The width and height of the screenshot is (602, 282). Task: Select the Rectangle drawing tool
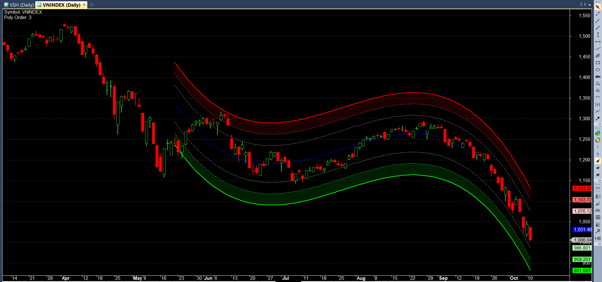click(598, 63)
